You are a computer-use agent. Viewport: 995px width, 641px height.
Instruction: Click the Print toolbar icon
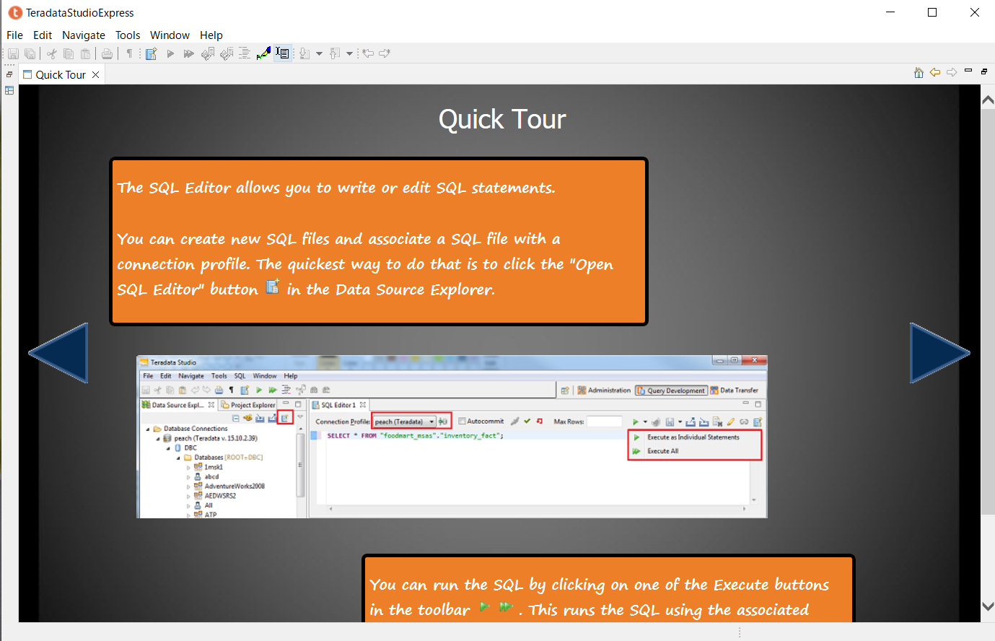[x=107, y=53]
